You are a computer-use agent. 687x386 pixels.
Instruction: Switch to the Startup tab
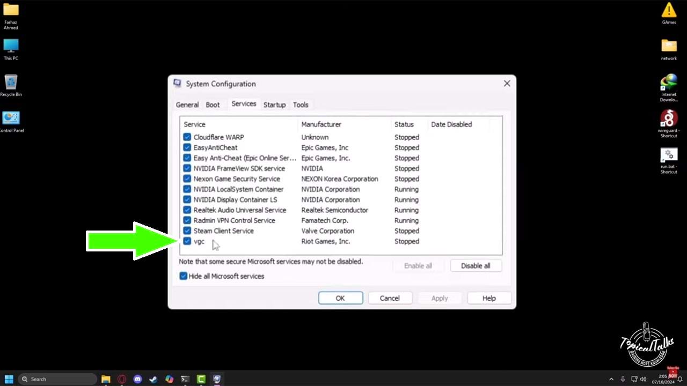[x=274, y=105]
